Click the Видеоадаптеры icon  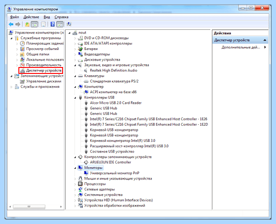click(x=80, y=54)
